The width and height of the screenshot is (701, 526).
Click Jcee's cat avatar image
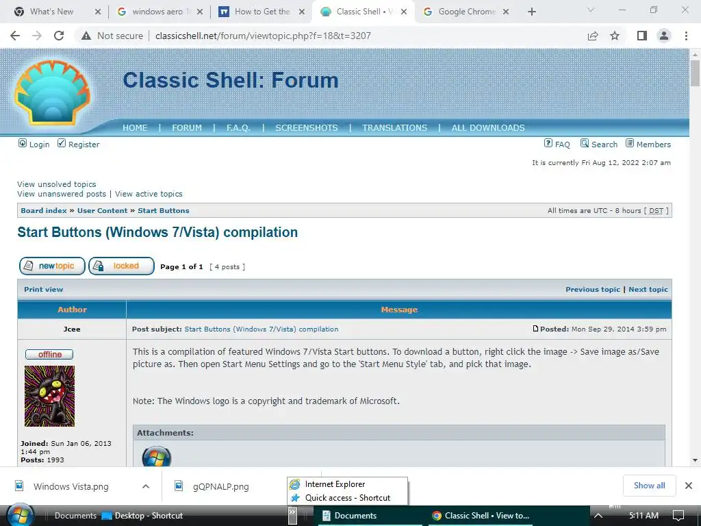pyautogui.click(x=49, y=396)
